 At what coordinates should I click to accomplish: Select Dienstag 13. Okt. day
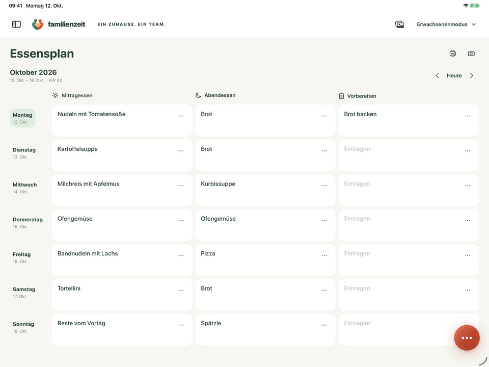pos(24,153)
